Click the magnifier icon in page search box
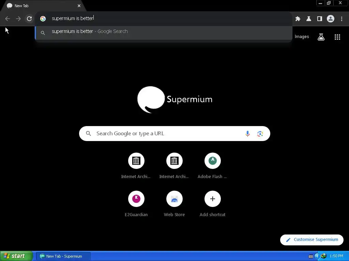Image resolution: width=349 pixels, height=261 pixels. pos(89,134)
